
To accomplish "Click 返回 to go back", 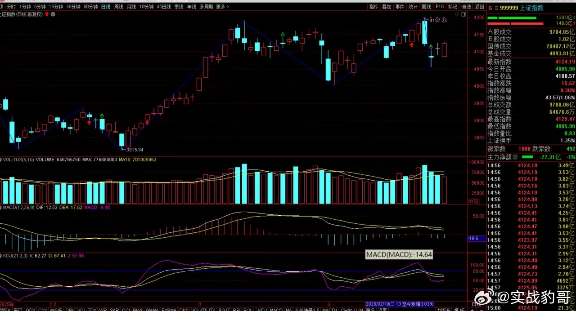I will coord(480,7).
